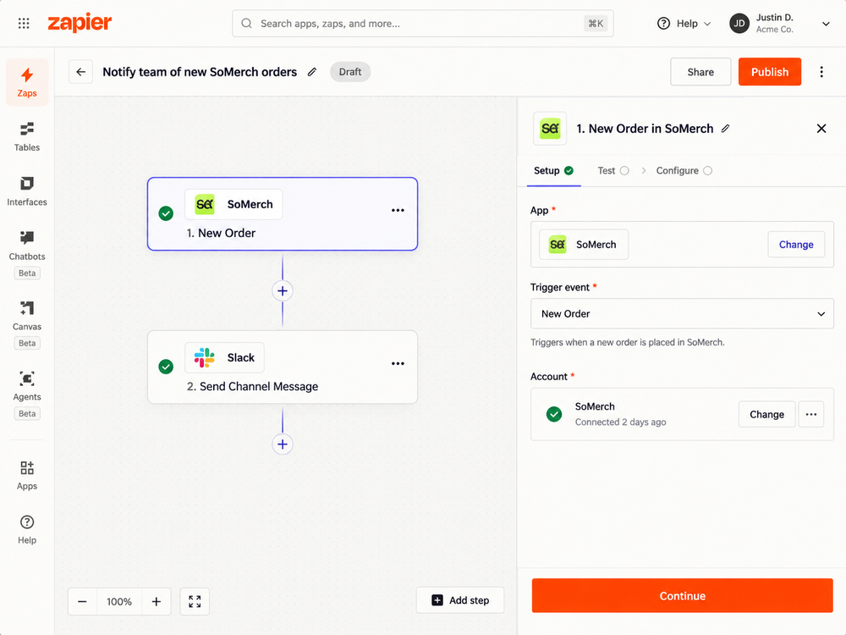
Task: Click the Zapier logo
Action: tap(80, 23)
